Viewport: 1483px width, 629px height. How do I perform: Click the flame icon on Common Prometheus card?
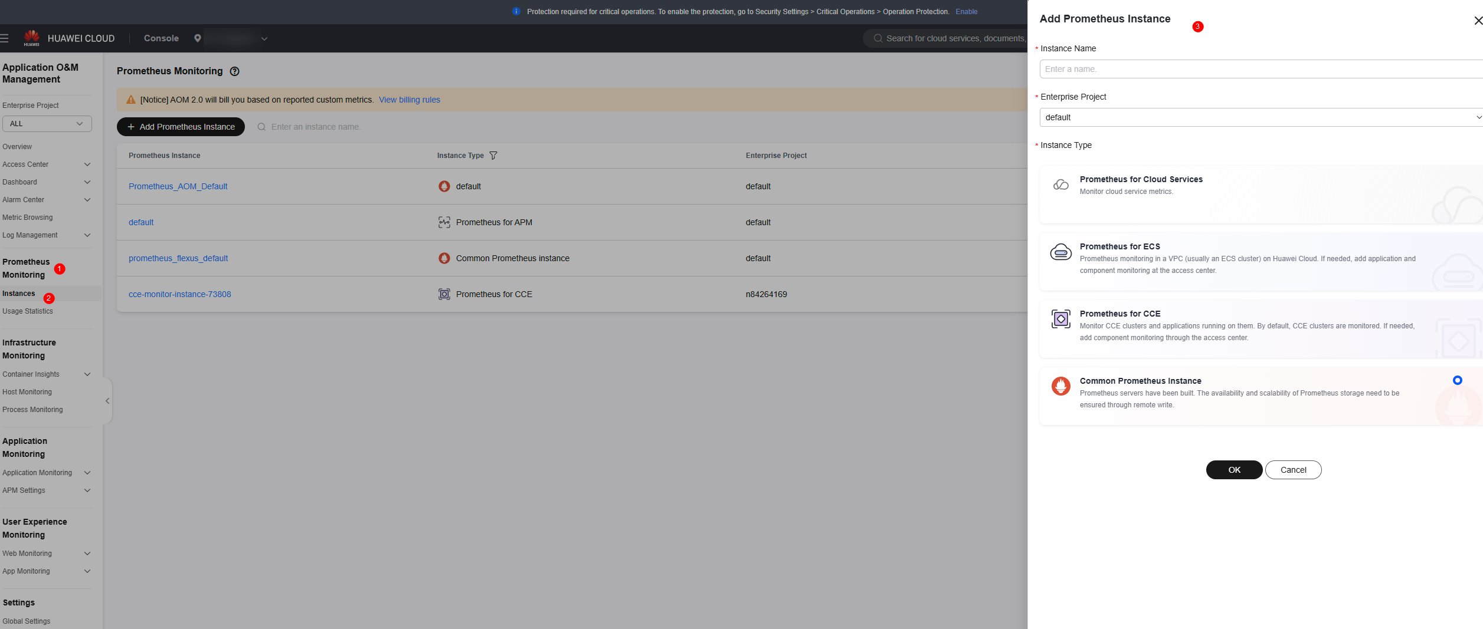pyautogui.click(x=1061, y=386)
